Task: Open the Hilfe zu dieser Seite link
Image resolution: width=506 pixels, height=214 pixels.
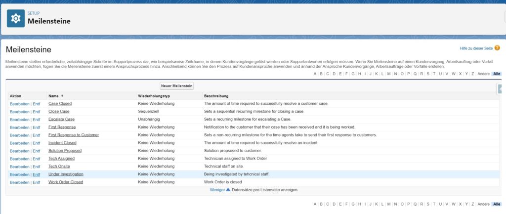Action: pyautogui.click(x=476, y=48)
